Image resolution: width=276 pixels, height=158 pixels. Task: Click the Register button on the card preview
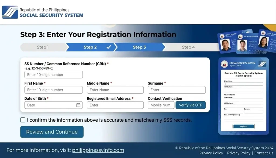244,126
